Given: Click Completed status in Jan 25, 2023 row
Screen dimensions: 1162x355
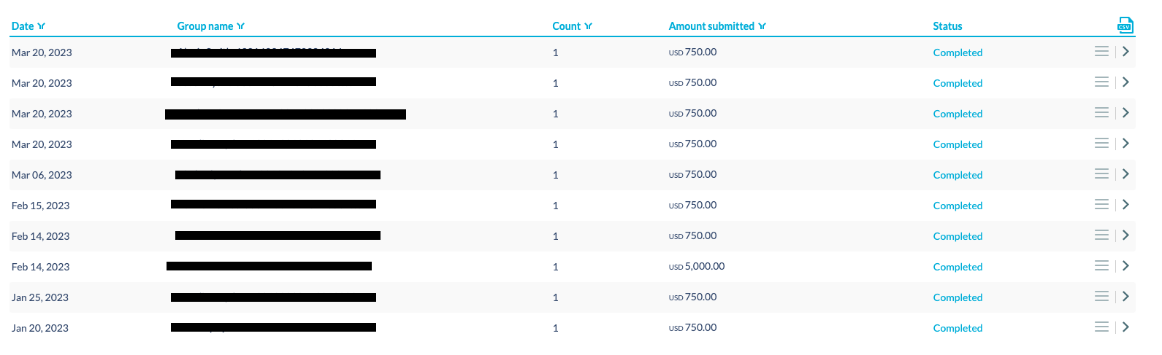Looking at the screenshot, I should 957,297.
